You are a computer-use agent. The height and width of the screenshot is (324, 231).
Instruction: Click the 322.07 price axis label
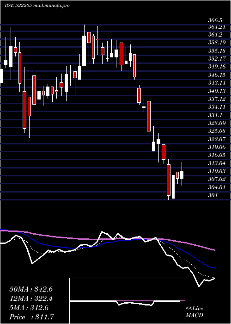coord(216,139)
